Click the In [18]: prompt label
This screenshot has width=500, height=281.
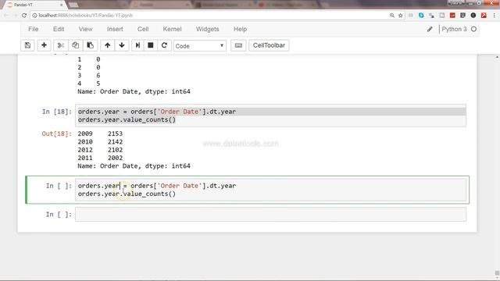[57, 112]
